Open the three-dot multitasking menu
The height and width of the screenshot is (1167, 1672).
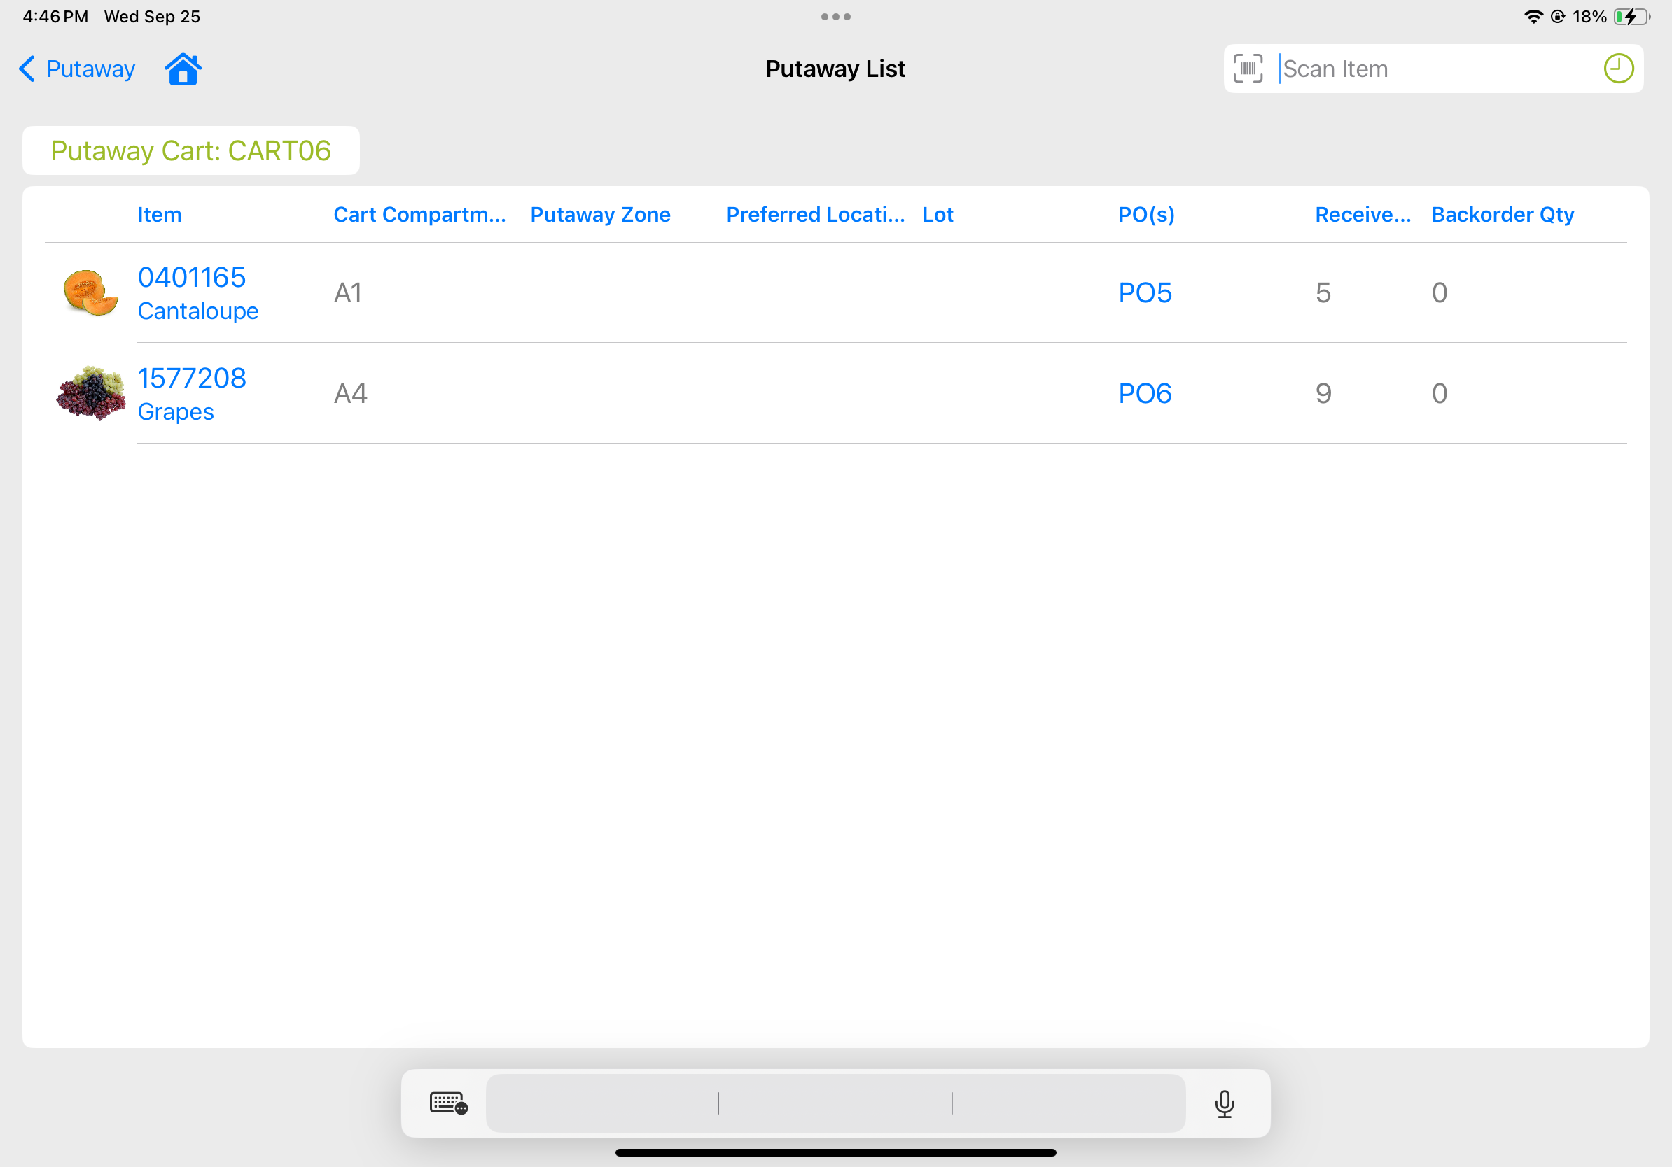835,17
